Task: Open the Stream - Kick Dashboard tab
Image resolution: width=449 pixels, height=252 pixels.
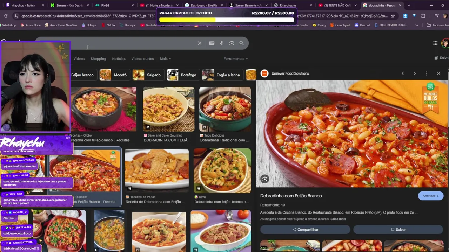Action: tap(69, 5)
